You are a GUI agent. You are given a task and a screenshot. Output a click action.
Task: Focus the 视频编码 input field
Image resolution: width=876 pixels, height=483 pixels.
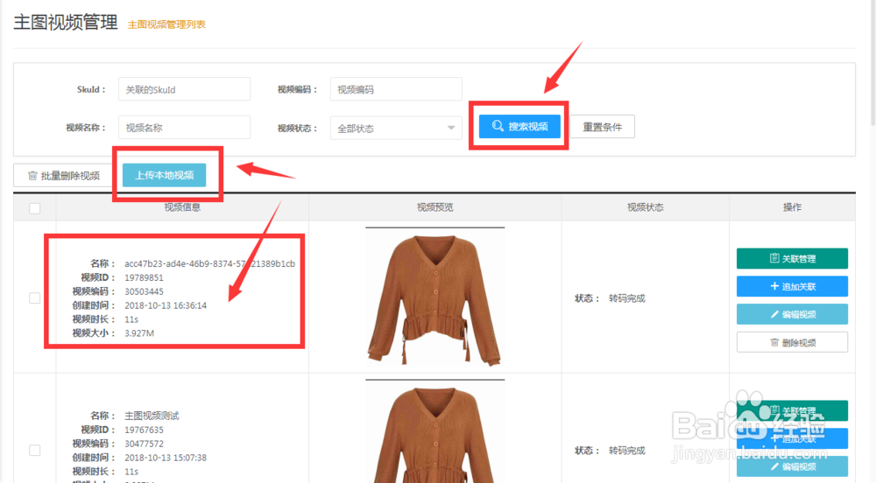(x=396, y=89)
